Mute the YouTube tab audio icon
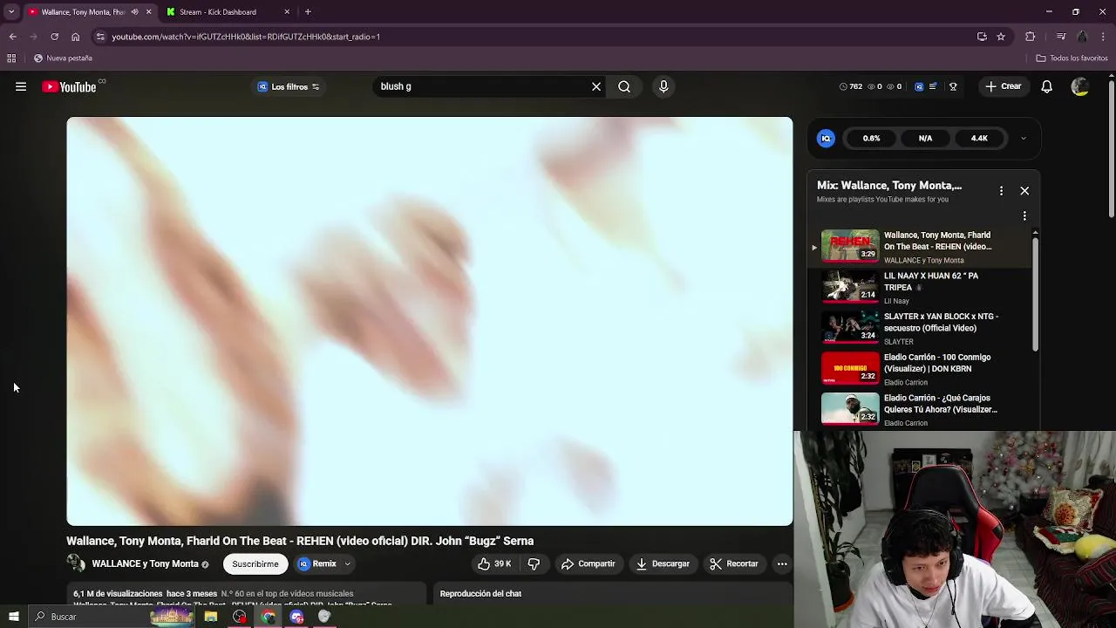The width and height of the screenshot is (1116, 628). 134,11
